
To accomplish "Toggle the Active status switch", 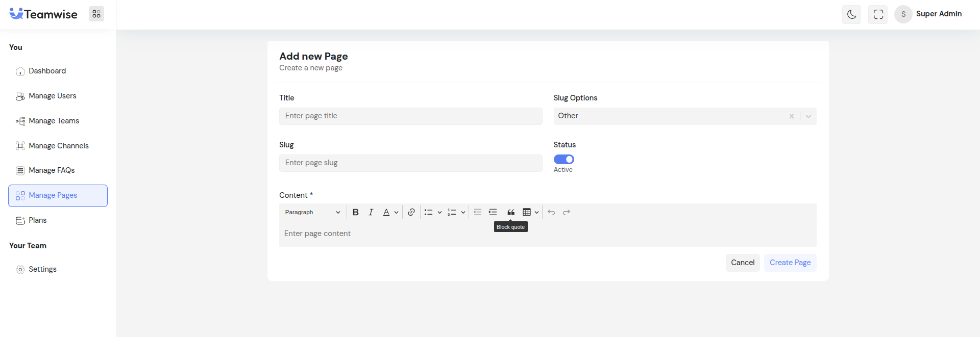I will (563, 160).
